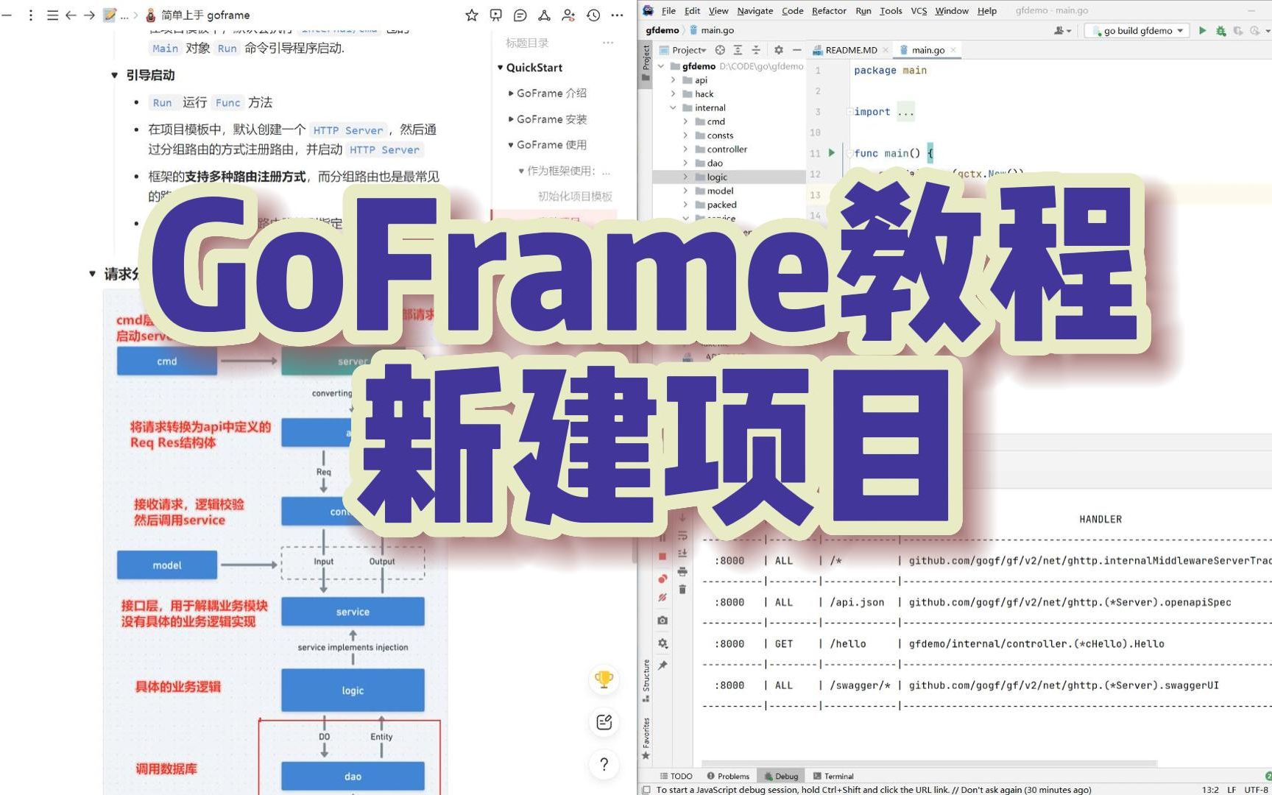This screenshot has width=1272, height=795.
Task: Click view breakpoints red circles icon
Action: click(x=662, y=578)
